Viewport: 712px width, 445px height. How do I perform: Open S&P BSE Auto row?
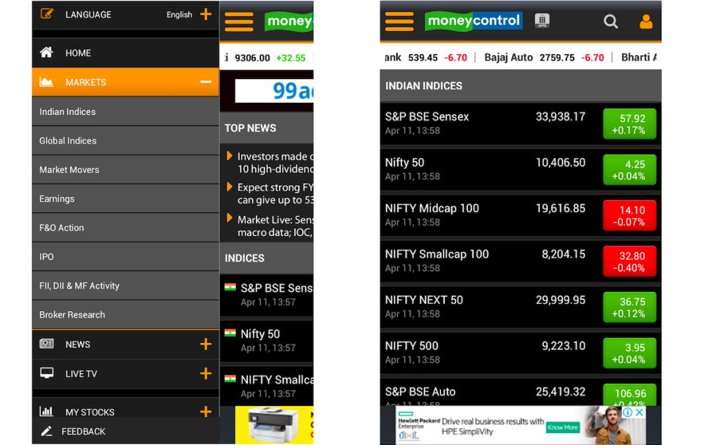click(520, 392)
